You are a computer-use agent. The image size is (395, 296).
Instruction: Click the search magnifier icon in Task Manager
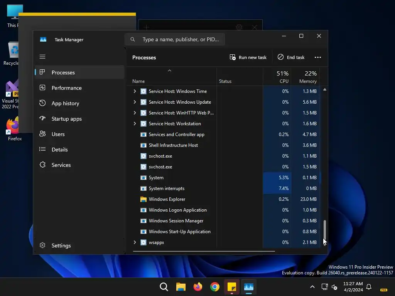click(x=133, y=39)
